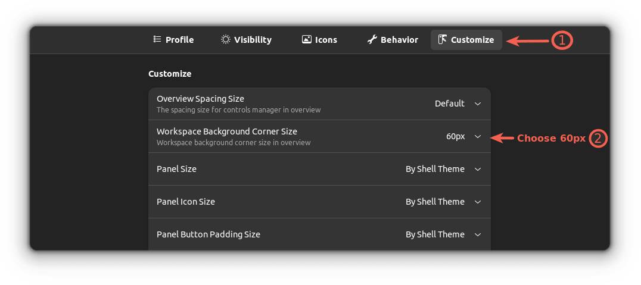Click the Profile tab list icon
The height and width of the screenshot is (285, 641).
pyautogui.click(x=157, y=40)
